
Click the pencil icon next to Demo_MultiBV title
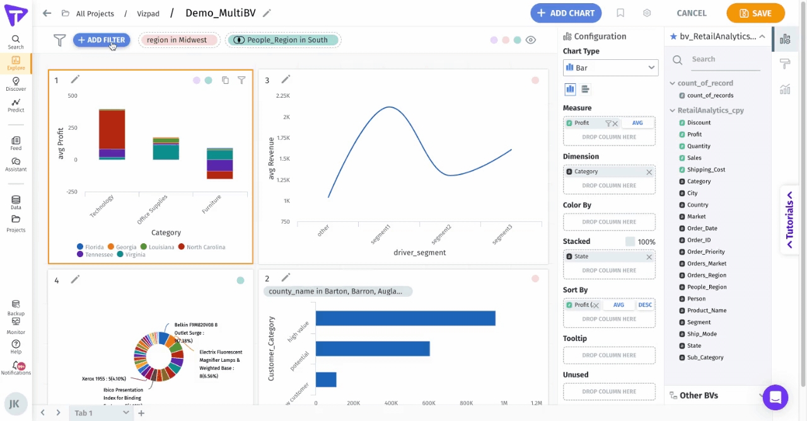pos(267,13)
